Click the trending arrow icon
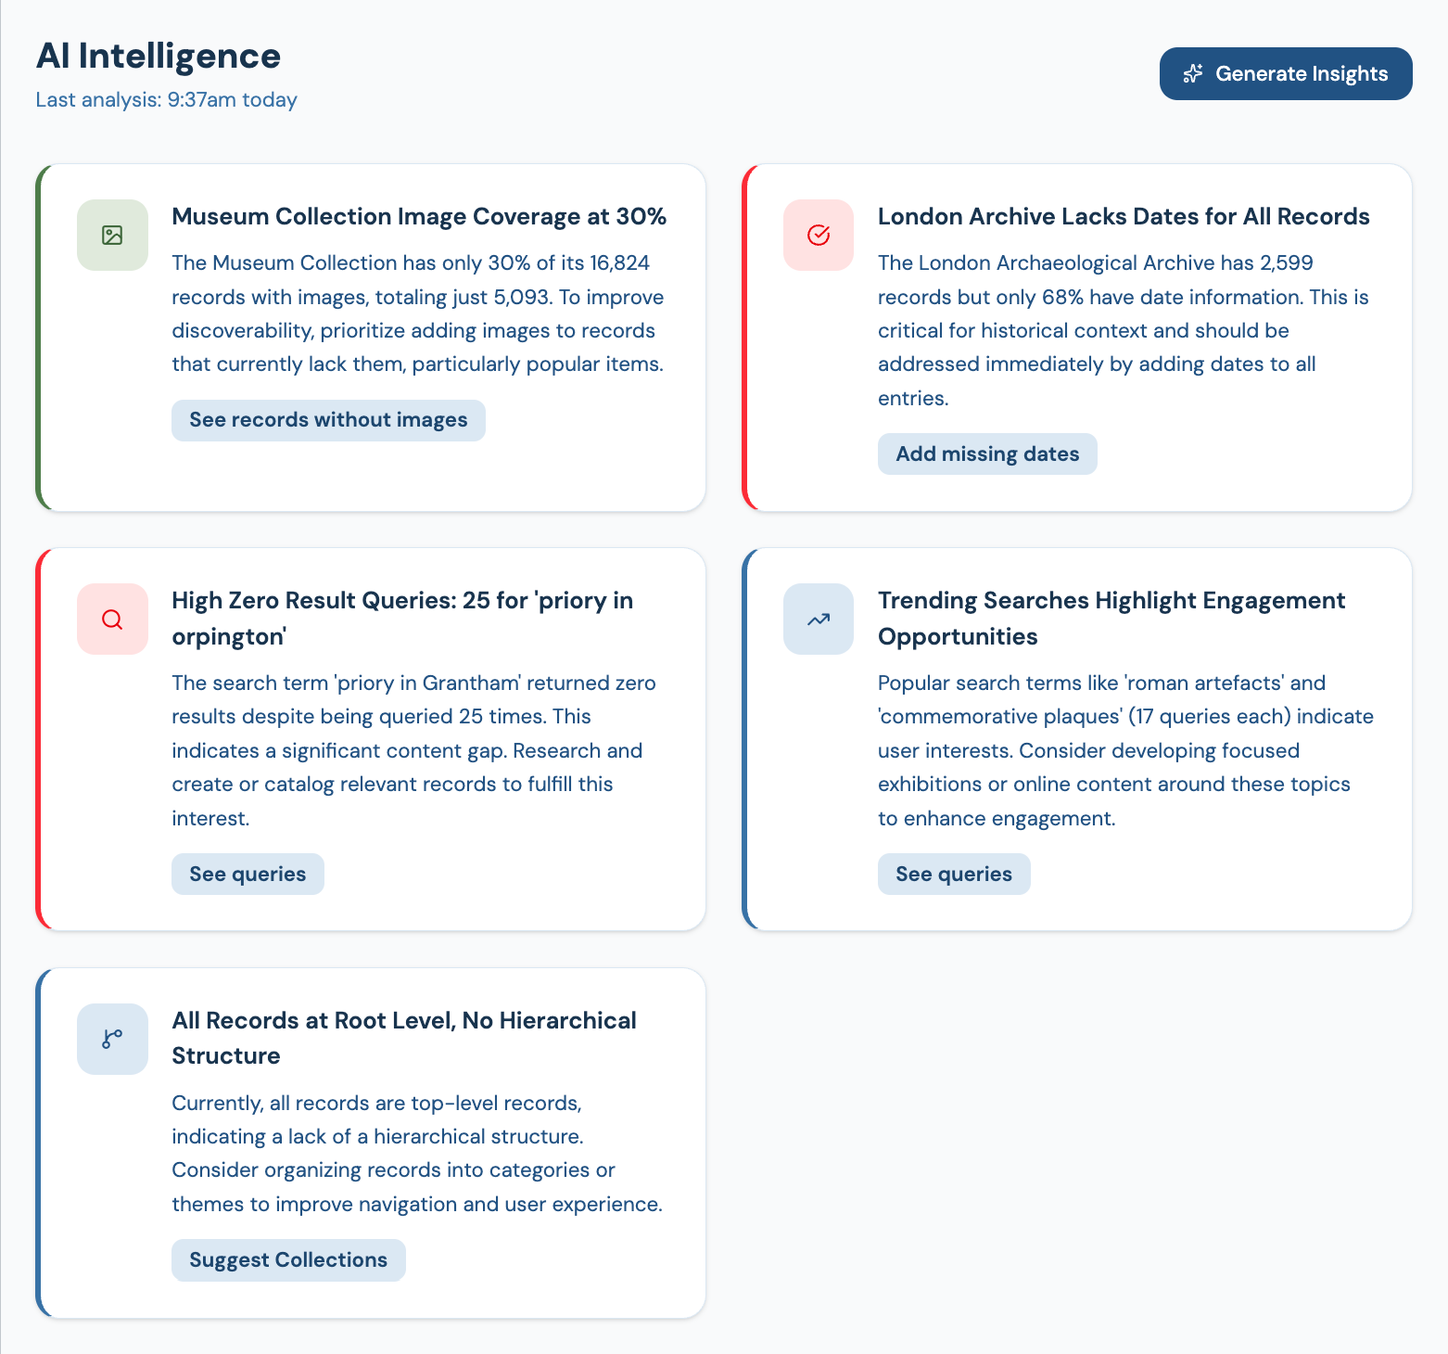The height and width of the screenshot is (1354, 1448). [818, 620]
